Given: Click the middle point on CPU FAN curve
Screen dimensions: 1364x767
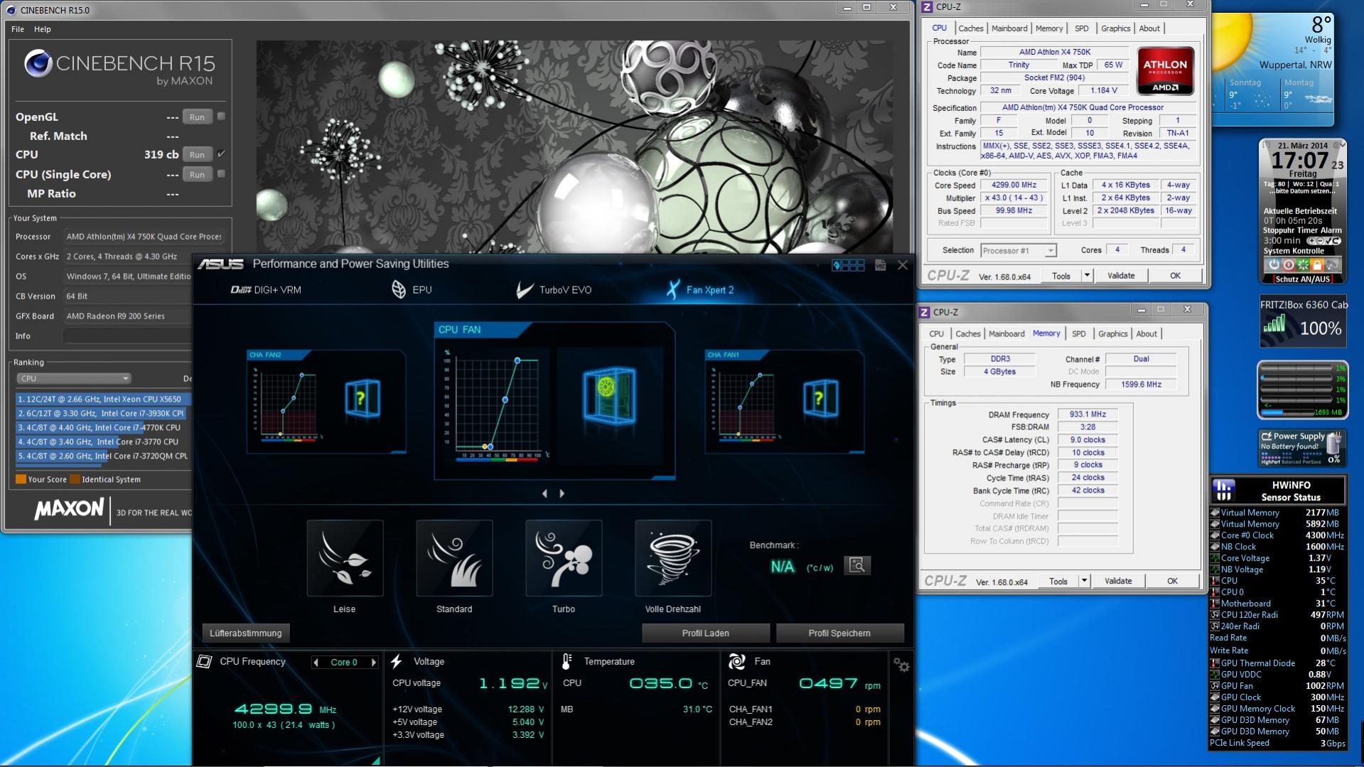Looking at the screenshot, I should (505, 400).
